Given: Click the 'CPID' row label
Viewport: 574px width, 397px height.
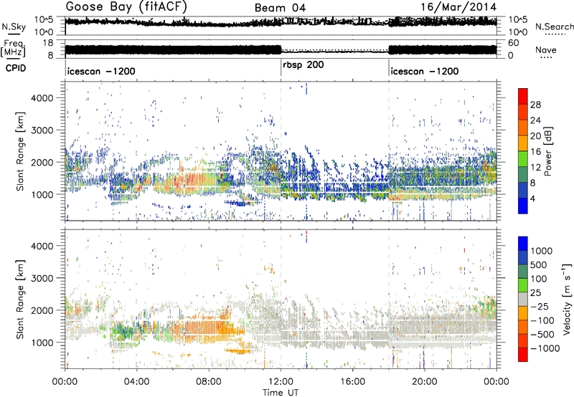Looking at the screenshot, I should (x=16, y=68).
